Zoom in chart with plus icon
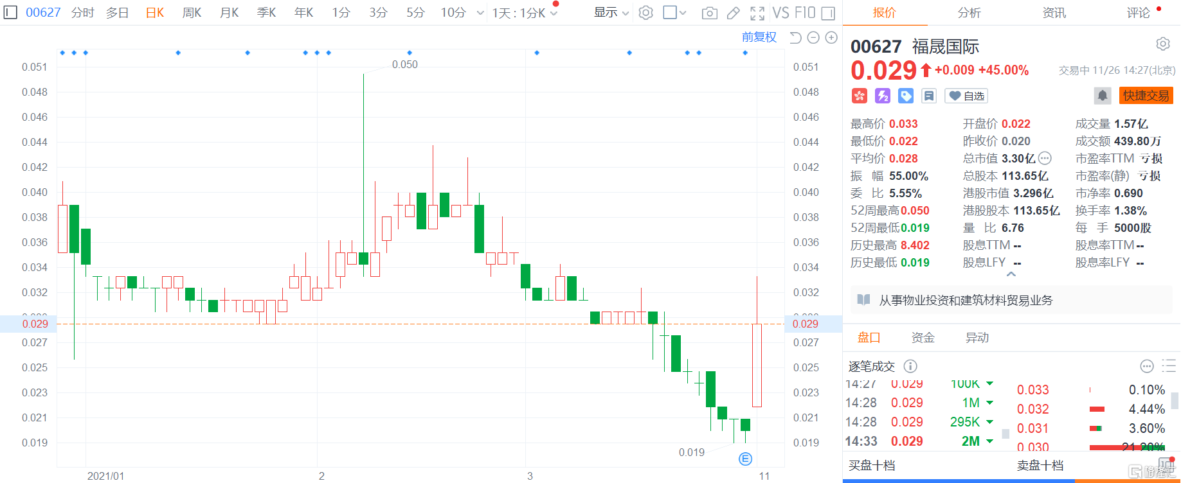Image resolution: width=1181 pixels, height=483 pixels. point(831,38)
